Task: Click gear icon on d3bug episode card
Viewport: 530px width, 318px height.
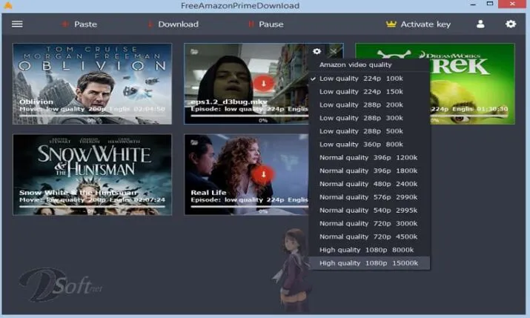Action: pos(317,51)
